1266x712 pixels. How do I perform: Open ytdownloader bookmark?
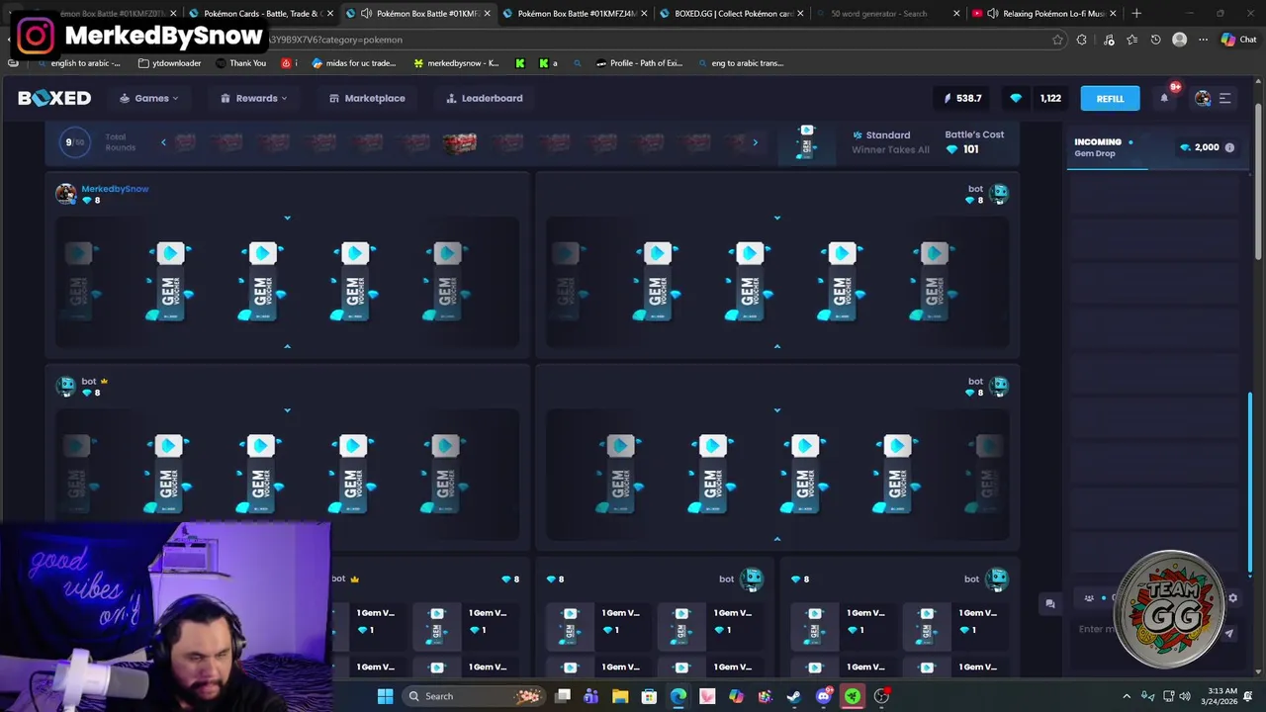(x=170, y=63)
